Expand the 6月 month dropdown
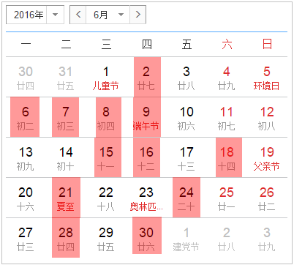294x265 pixels. [108, 15]
